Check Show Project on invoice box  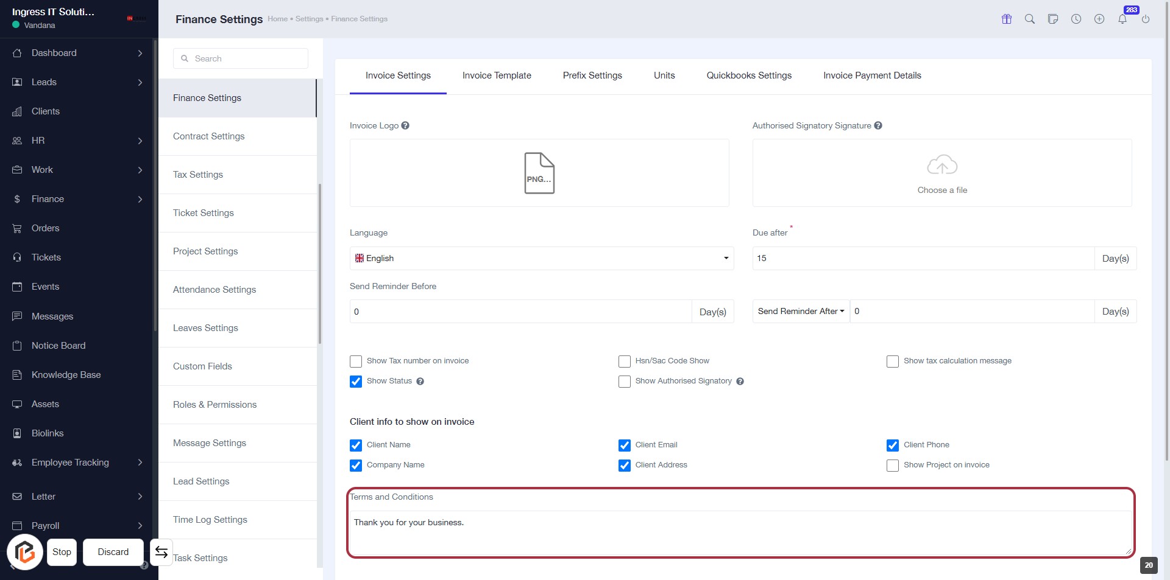click(x=892, y=466)
